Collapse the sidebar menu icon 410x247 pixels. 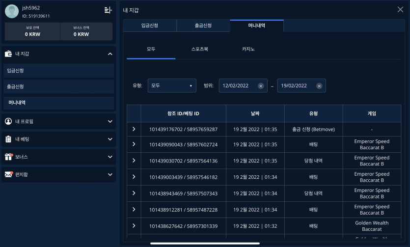coord(108,10)
